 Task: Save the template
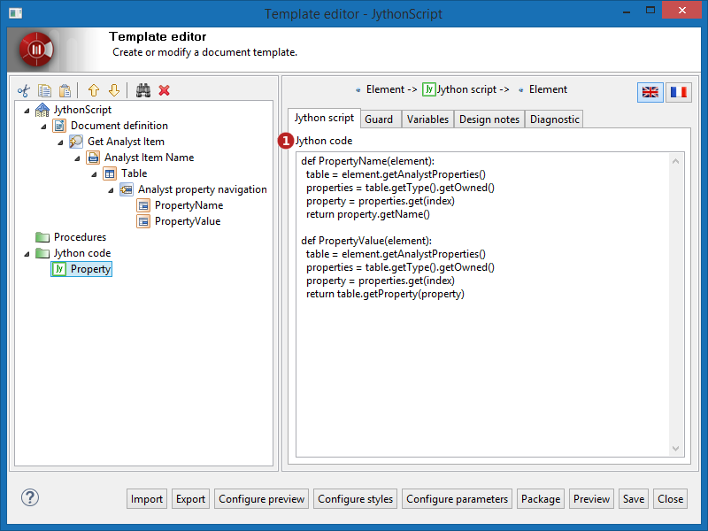pyautogui.click(x=634, y=499)
